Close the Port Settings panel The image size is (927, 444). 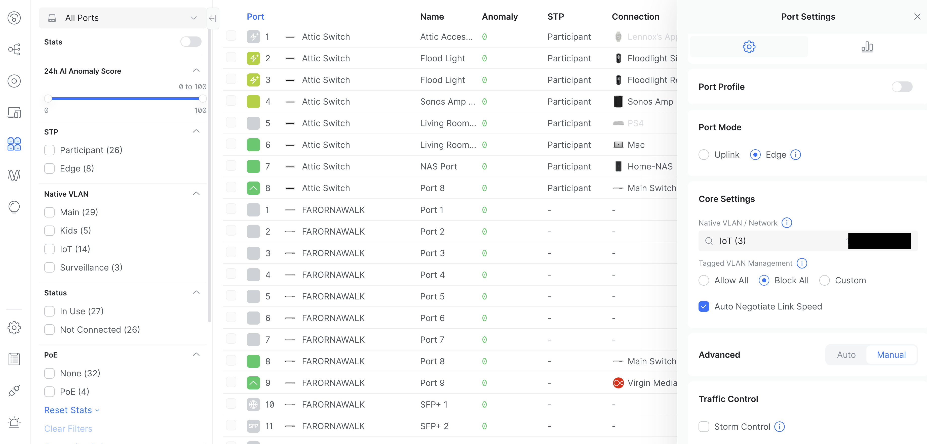click(917, 17)
